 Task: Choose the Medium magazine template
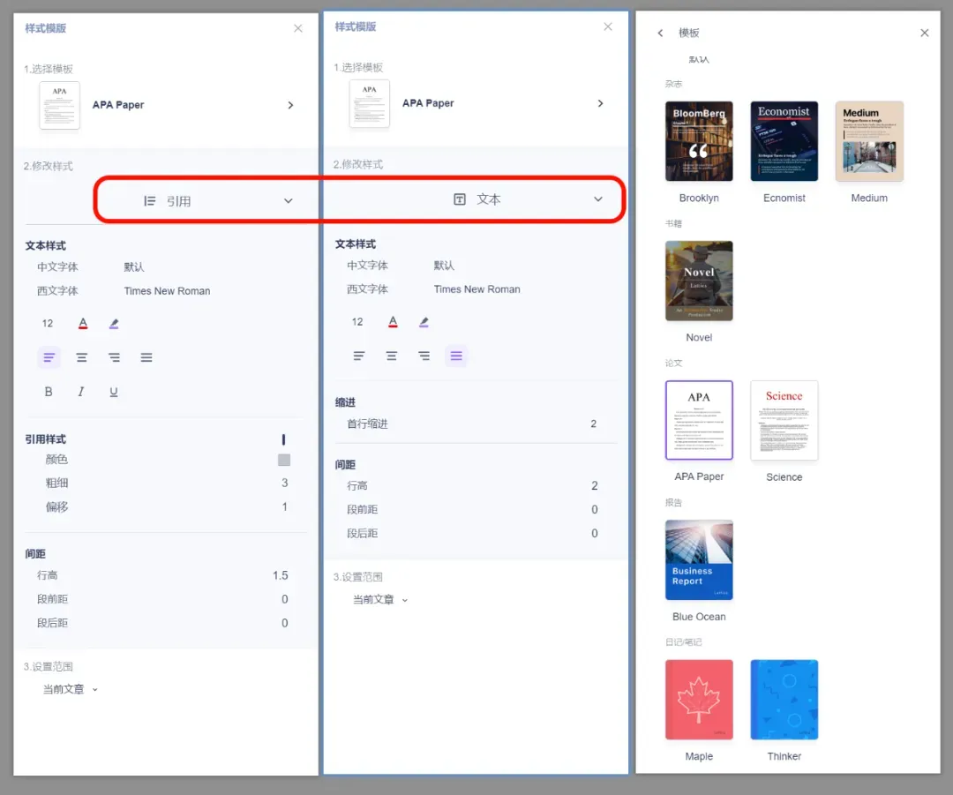click(x=869, y=141)
